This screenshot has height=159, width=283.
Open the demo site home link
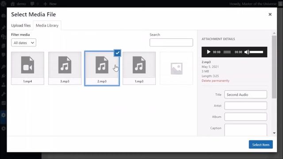(18, 4)
